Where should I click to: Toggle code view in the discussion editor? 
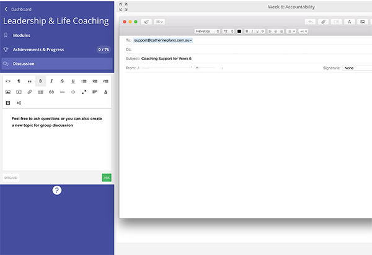(8, 81)
